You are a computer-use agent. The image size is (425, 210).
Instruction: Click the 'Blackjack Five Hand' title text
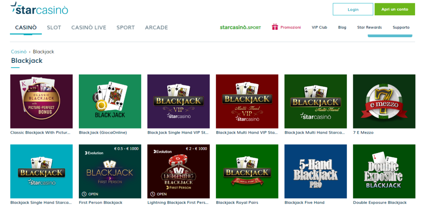click(304, 203)
